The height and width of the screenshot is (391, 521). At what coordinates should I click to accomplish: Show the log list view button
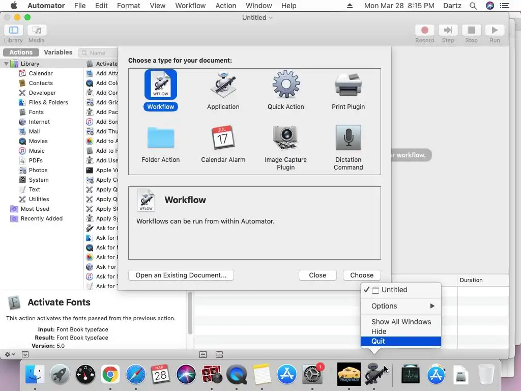tap(203, 354)
